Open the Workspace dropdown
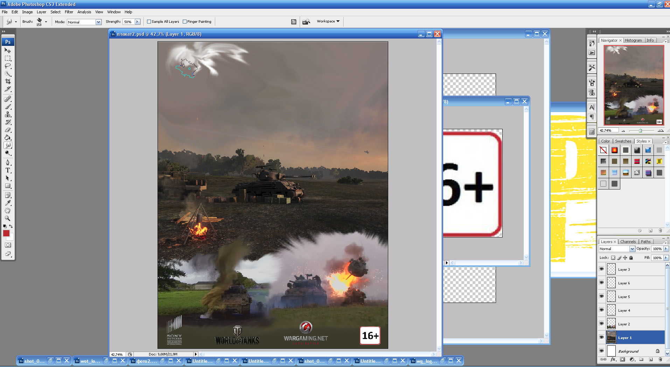The height and width of the screenshot is (367, 670). (328, 21)
